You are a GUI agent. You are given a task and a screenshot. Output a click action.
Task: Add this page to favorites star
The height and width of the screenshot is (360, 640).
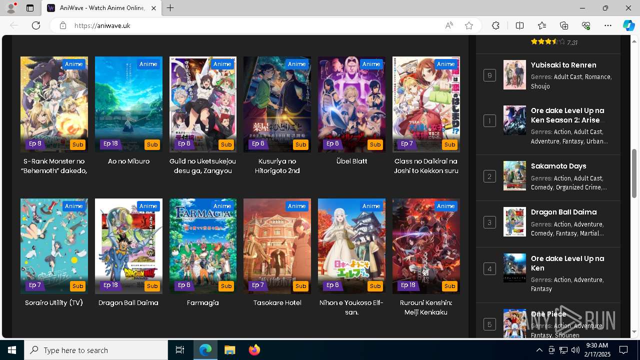coord(469,25)
